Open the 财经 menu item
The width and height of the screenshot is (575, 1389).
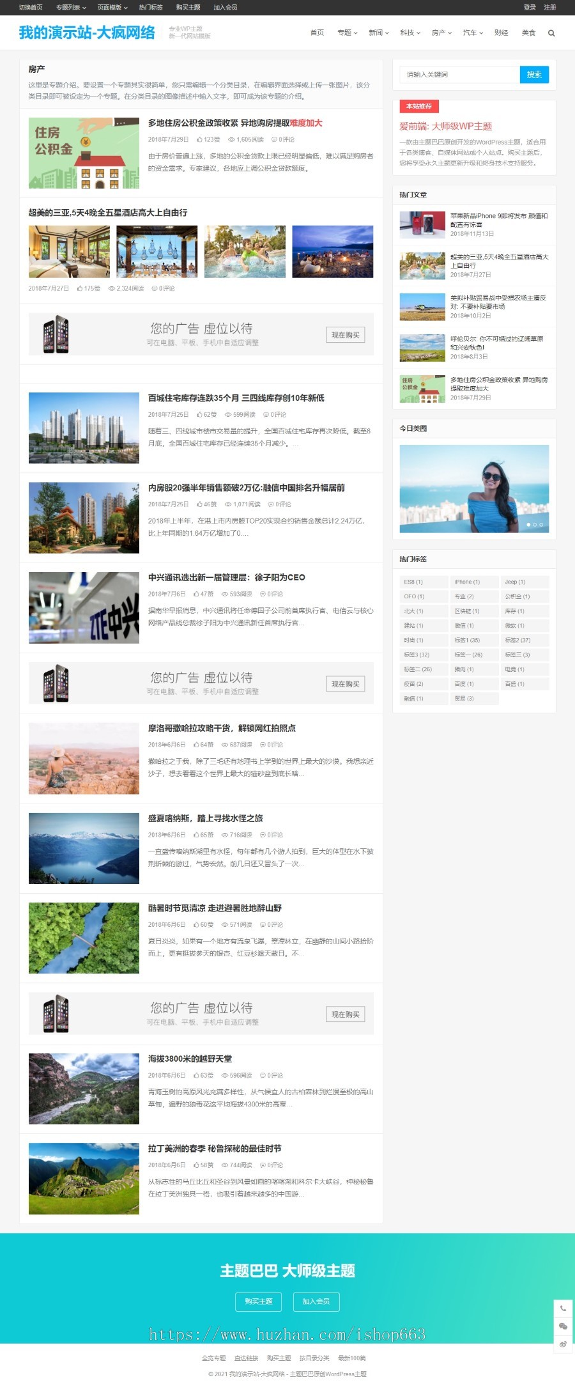[x=501, y=33]
